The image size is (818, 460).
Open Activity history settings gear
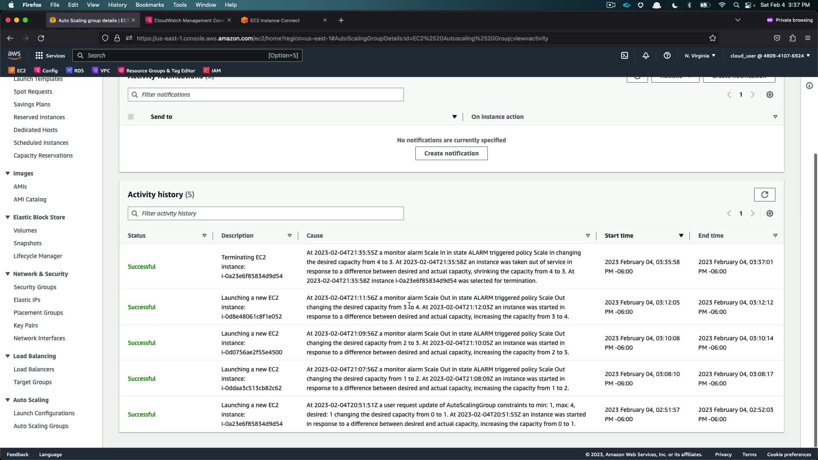[x=769, y=213]
